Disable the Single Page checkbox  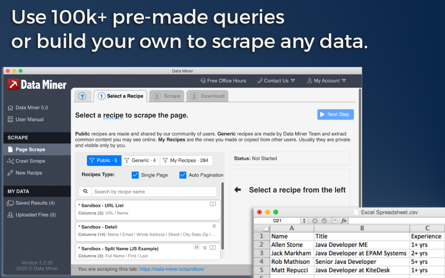coord(135,175)
